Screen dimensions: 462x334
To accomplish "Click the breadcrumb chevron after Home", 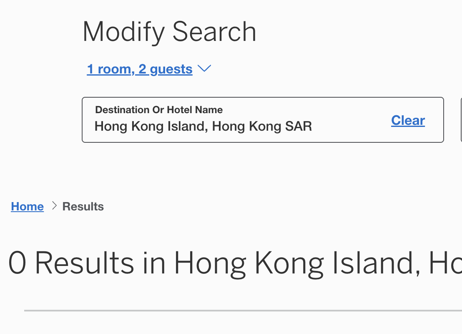I will 54,206.
